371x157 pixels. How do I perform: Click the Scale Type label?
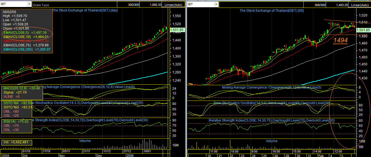point(41,5)
